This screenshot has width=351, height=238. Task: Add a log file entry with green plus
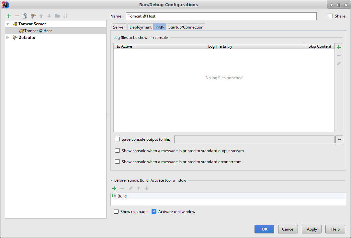pos(339,48)
